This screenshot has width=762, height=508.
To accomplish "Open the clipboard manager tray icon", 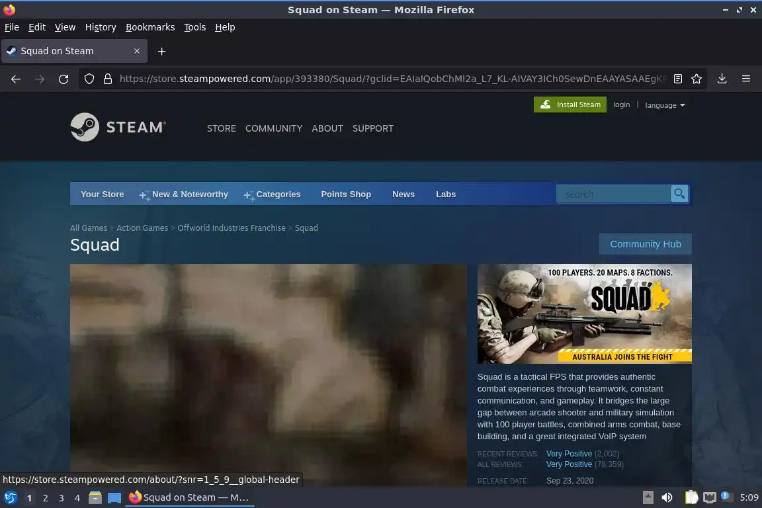I will click(691, 497).
